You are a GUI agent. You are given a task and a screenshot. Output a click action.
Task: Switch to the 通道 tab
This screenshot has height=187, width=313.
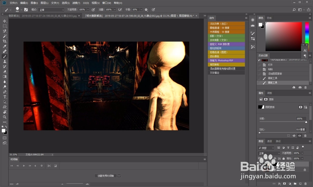click(x=269, y=141)
